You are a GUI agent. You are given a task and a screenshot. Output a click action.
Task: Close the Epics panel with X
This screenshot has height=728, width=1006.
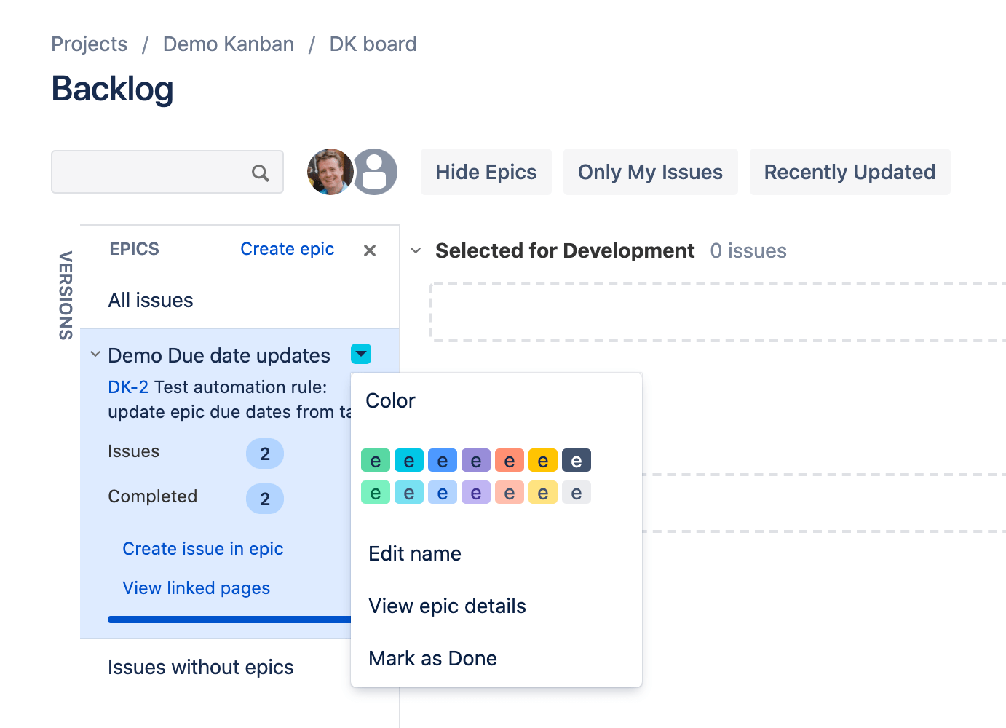pos(370,250)
